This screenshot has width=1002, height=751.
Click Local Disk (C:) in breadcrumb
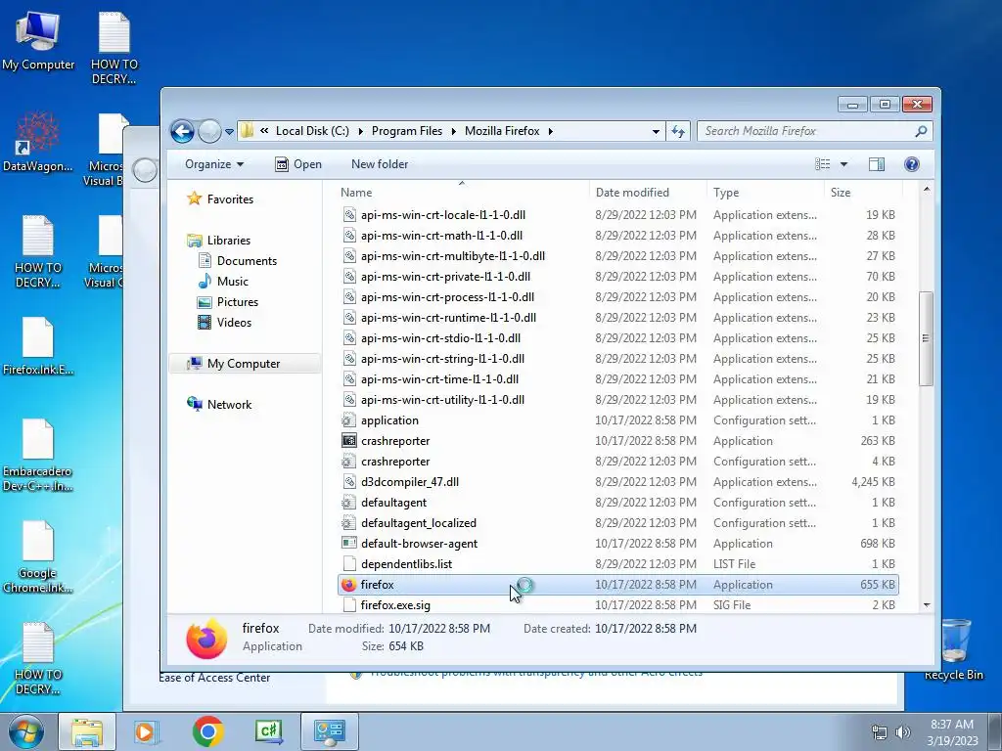[x=312, y=131]
